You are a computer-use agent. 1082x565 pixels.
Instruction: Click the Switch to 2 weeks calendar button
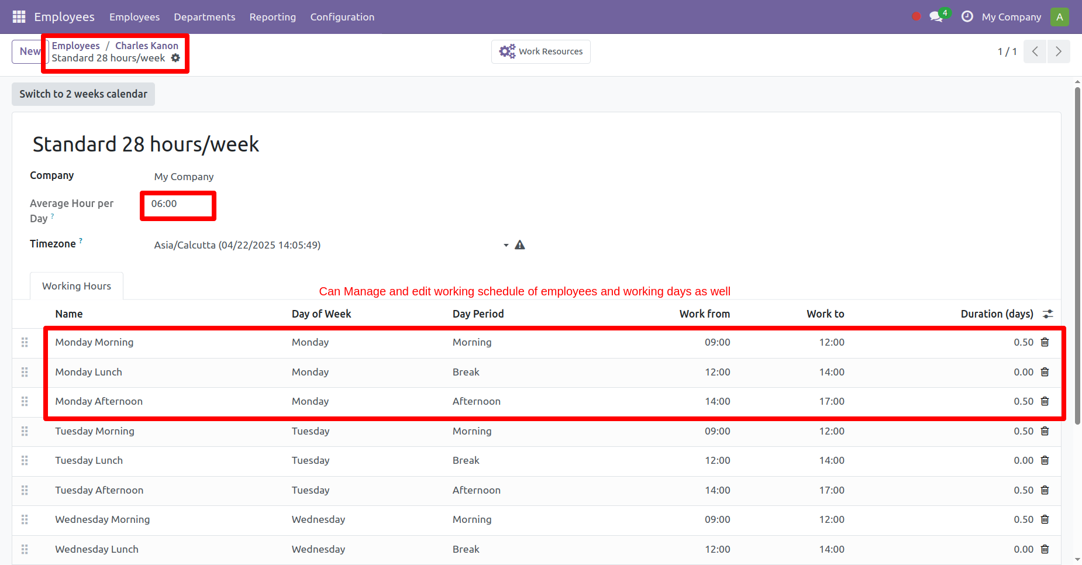click(82, 94)
